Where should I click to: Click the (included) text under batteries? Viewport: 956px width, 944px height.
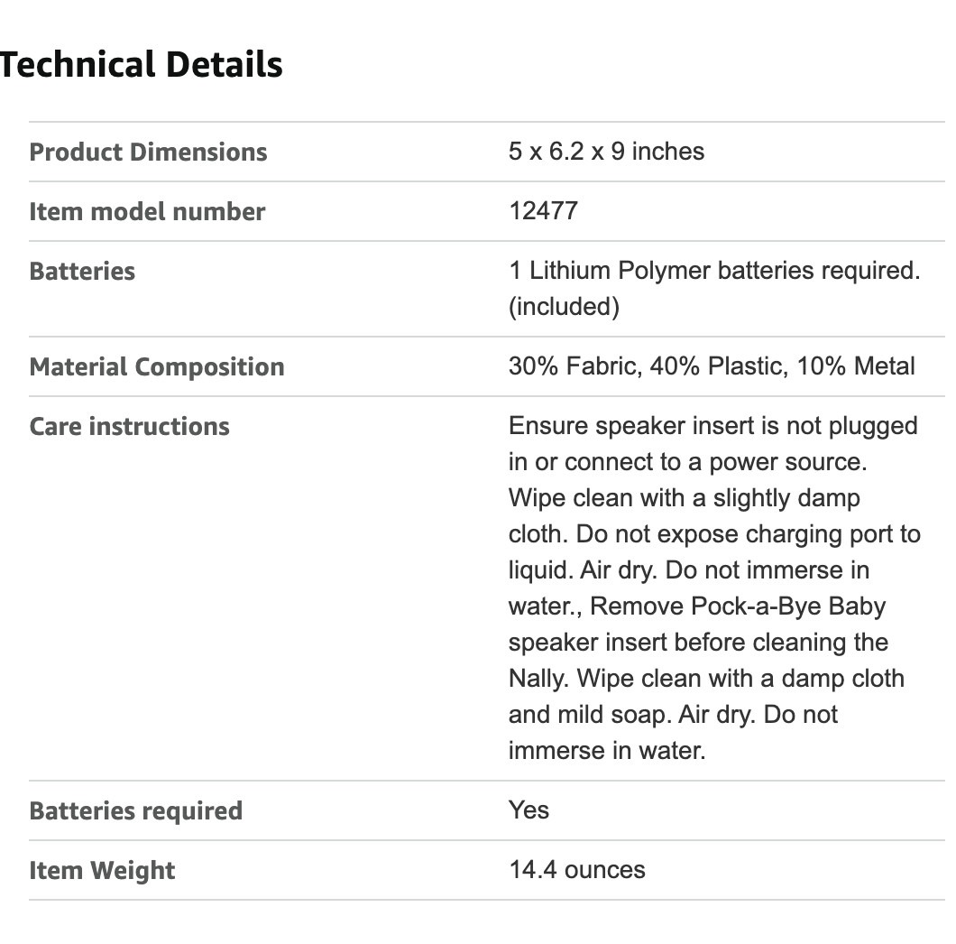(564, 307)
